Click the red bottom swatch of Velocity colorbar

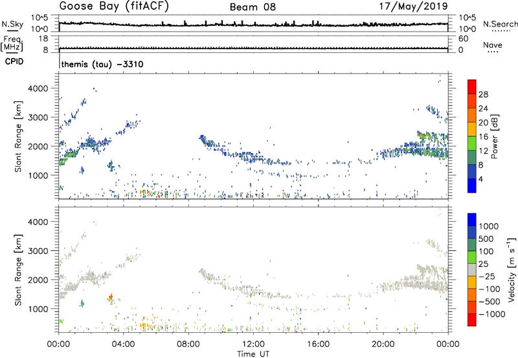coord(472,320)
